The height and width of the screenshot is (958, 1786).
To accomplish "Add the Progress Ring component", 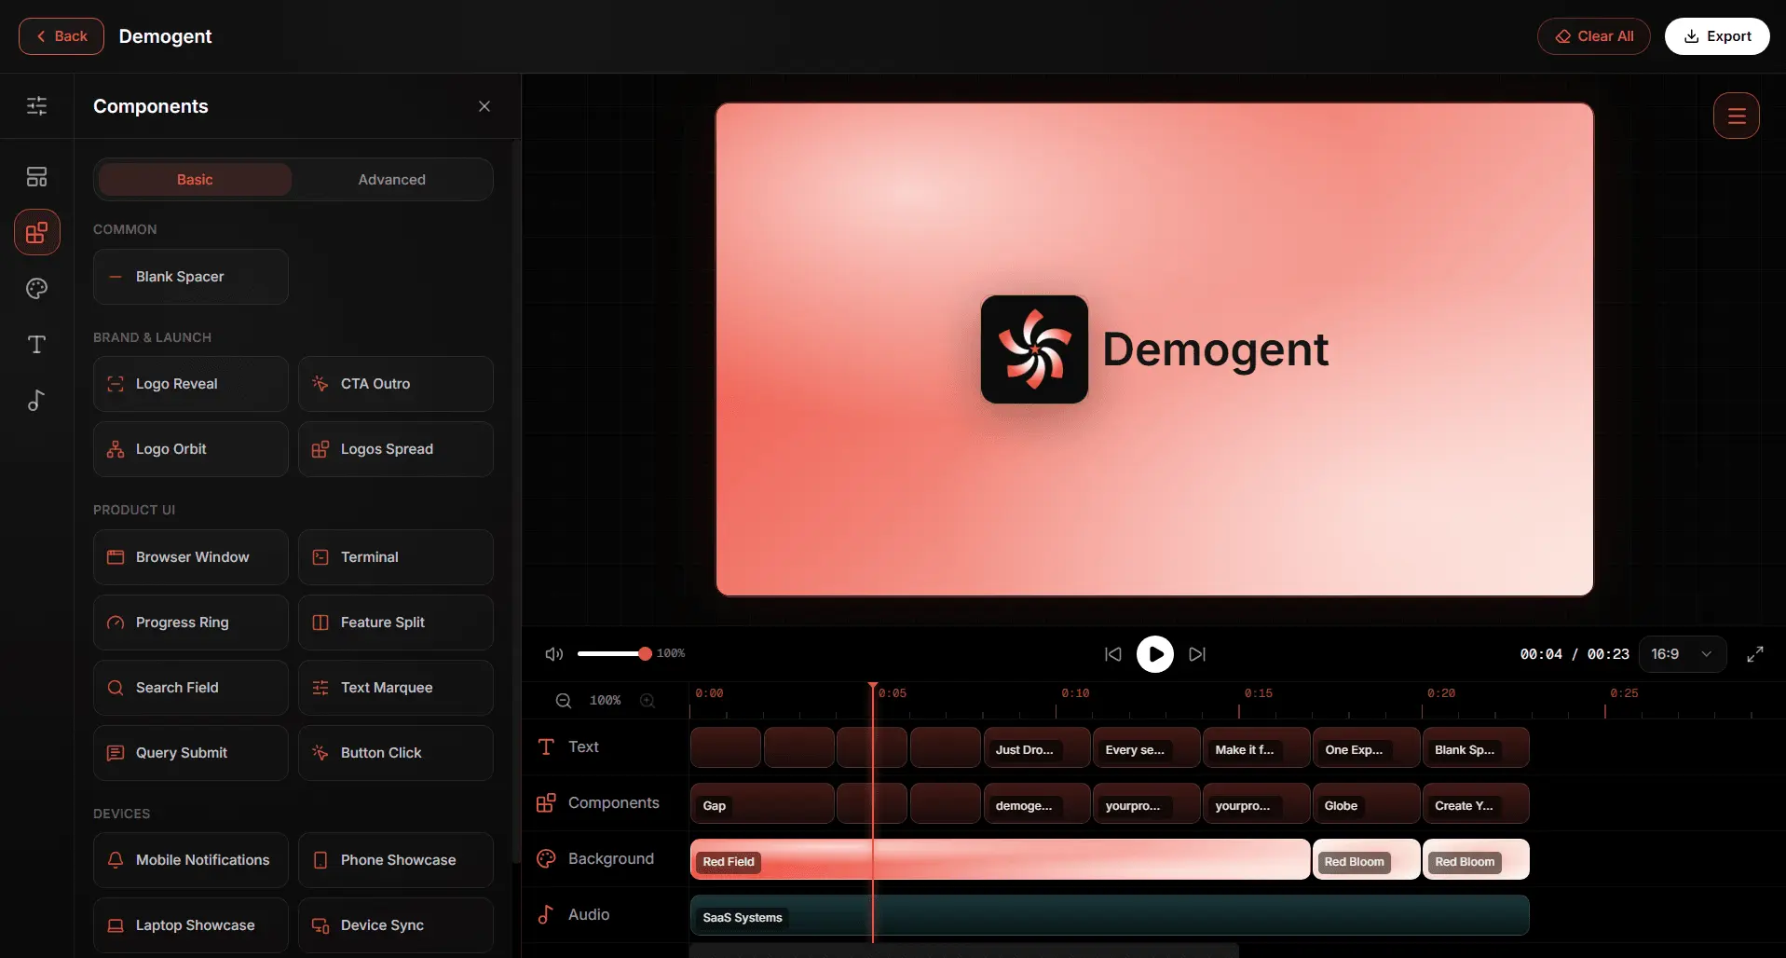I will point(191,623).
